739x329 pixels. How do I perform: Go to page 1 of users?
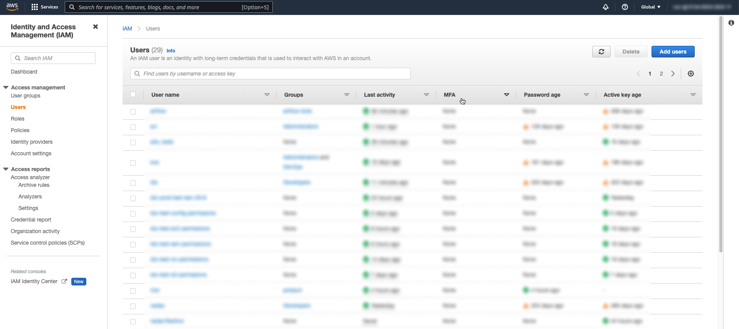tap(650, 74)
